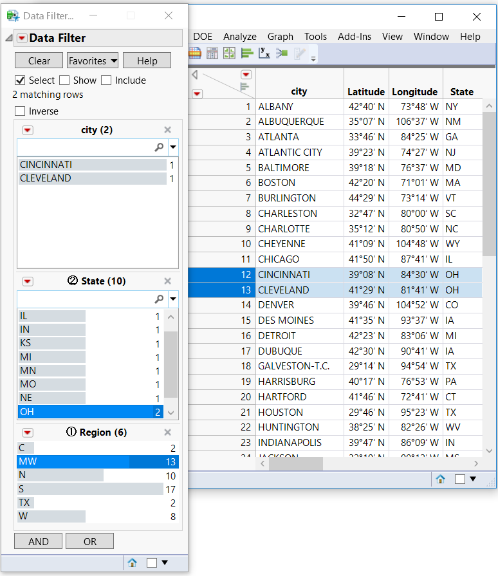This screenshot has height=576, width=498.
Task: Click the Fit Y by X toolbar icon
Action: pos(264,53)
